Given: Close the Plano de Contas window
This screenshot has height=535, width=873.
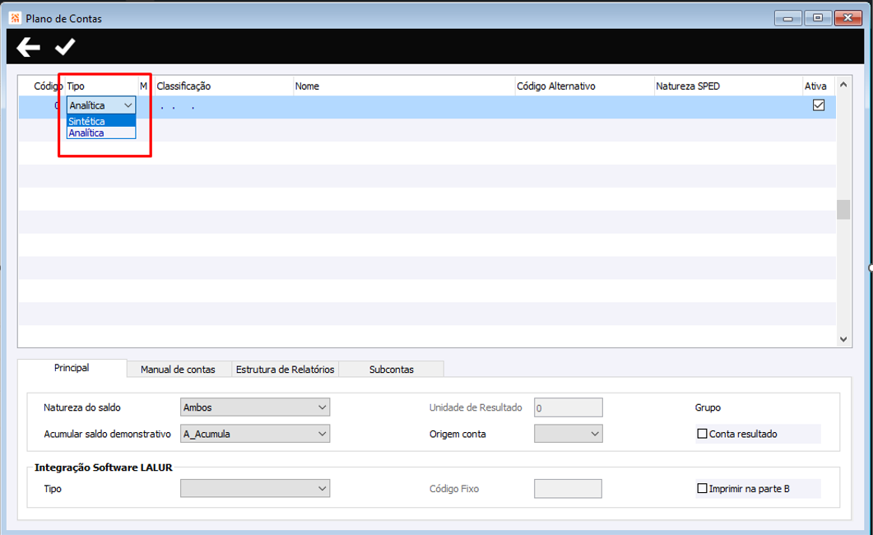Looking at the screenshot, I should tap(848, 18).
